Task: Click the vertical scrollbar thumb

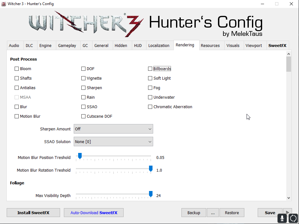Action: tap(289, 64)
